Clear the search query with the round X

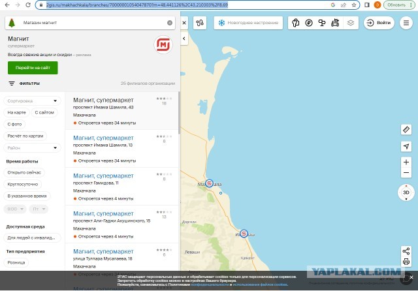tap(170, 23)
